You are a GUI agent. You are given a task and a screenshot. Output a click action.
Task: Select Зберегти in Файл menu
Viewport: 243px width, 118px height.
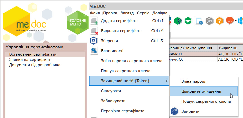129,41
